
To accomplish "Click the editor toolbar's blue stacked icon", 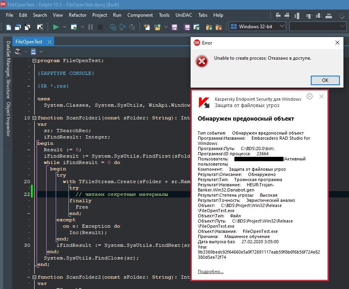I will (33, 52).
